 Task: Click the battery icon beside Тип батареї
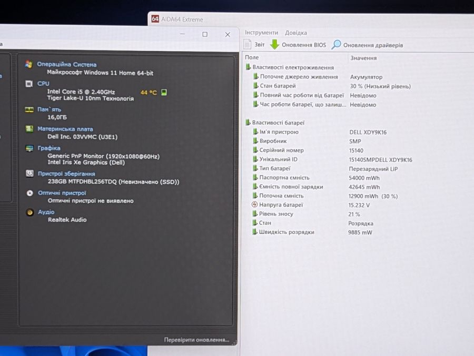point(255,168)
